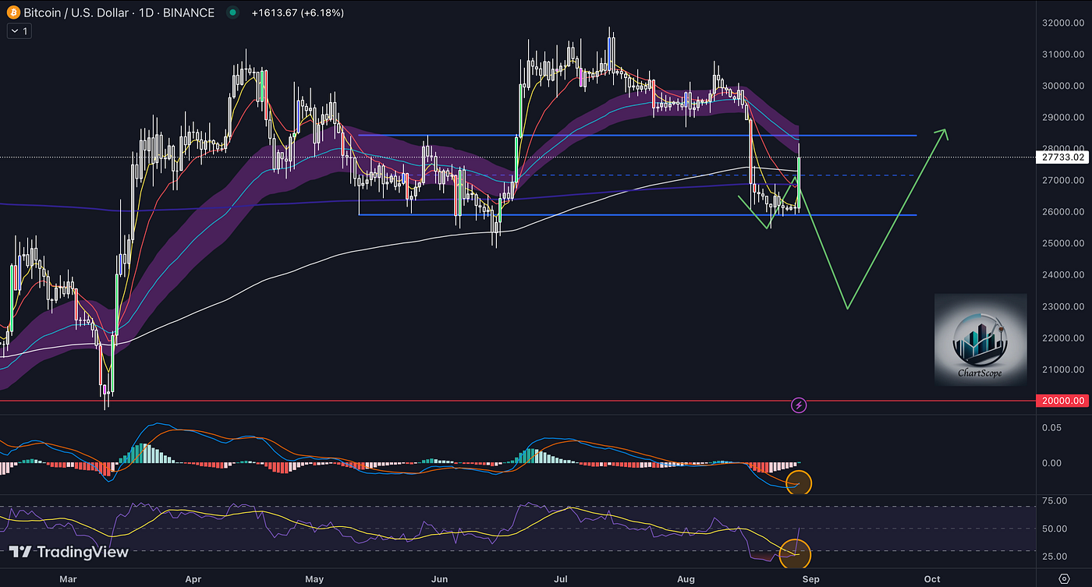
Task: Click the Apr label on time axis
Action: click(193, 579)
